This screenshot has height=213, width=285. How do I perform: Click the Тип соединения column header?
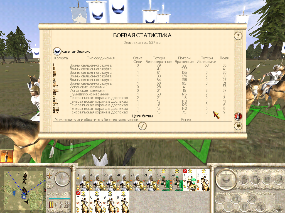click(x=101, y=58)
